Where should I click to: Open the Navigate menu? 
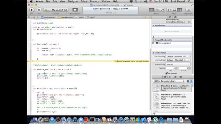click(x=73, y=1)
